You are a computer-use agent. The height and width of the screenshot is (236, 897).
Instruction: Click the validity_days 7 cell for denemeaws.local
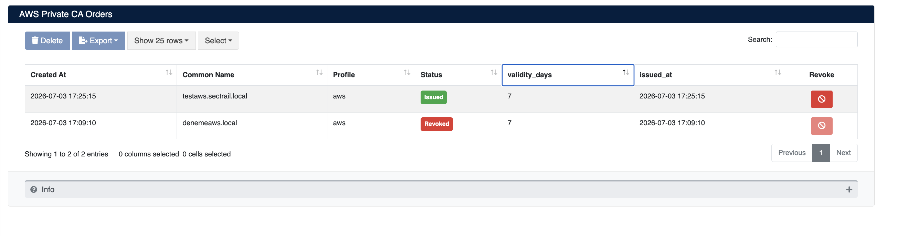[x=568, y=126]
